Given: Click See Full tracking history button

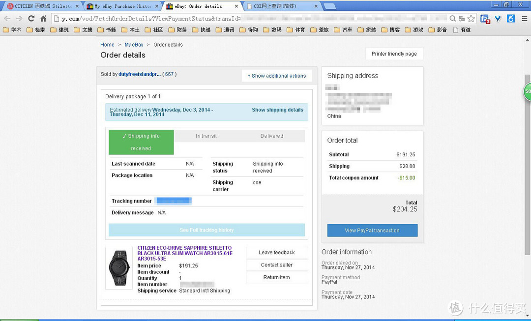Looking at the screenshot, I should [206, 230].
